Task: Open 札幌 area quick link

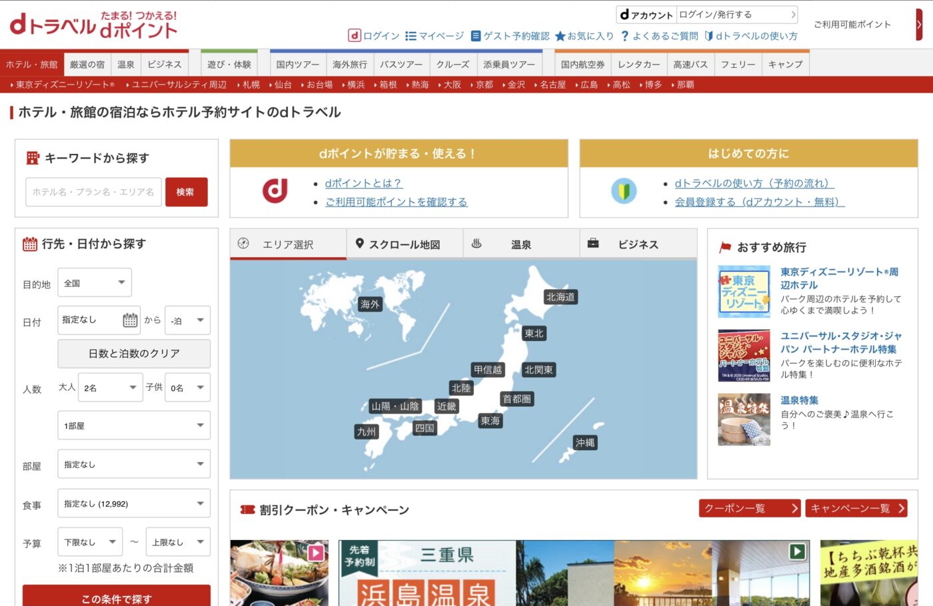Action: 251,85
